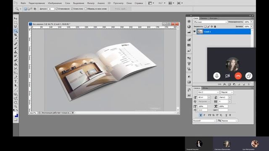
Task: Toggle the Сглаживание checkbox
Action: (x=57, y=9)
